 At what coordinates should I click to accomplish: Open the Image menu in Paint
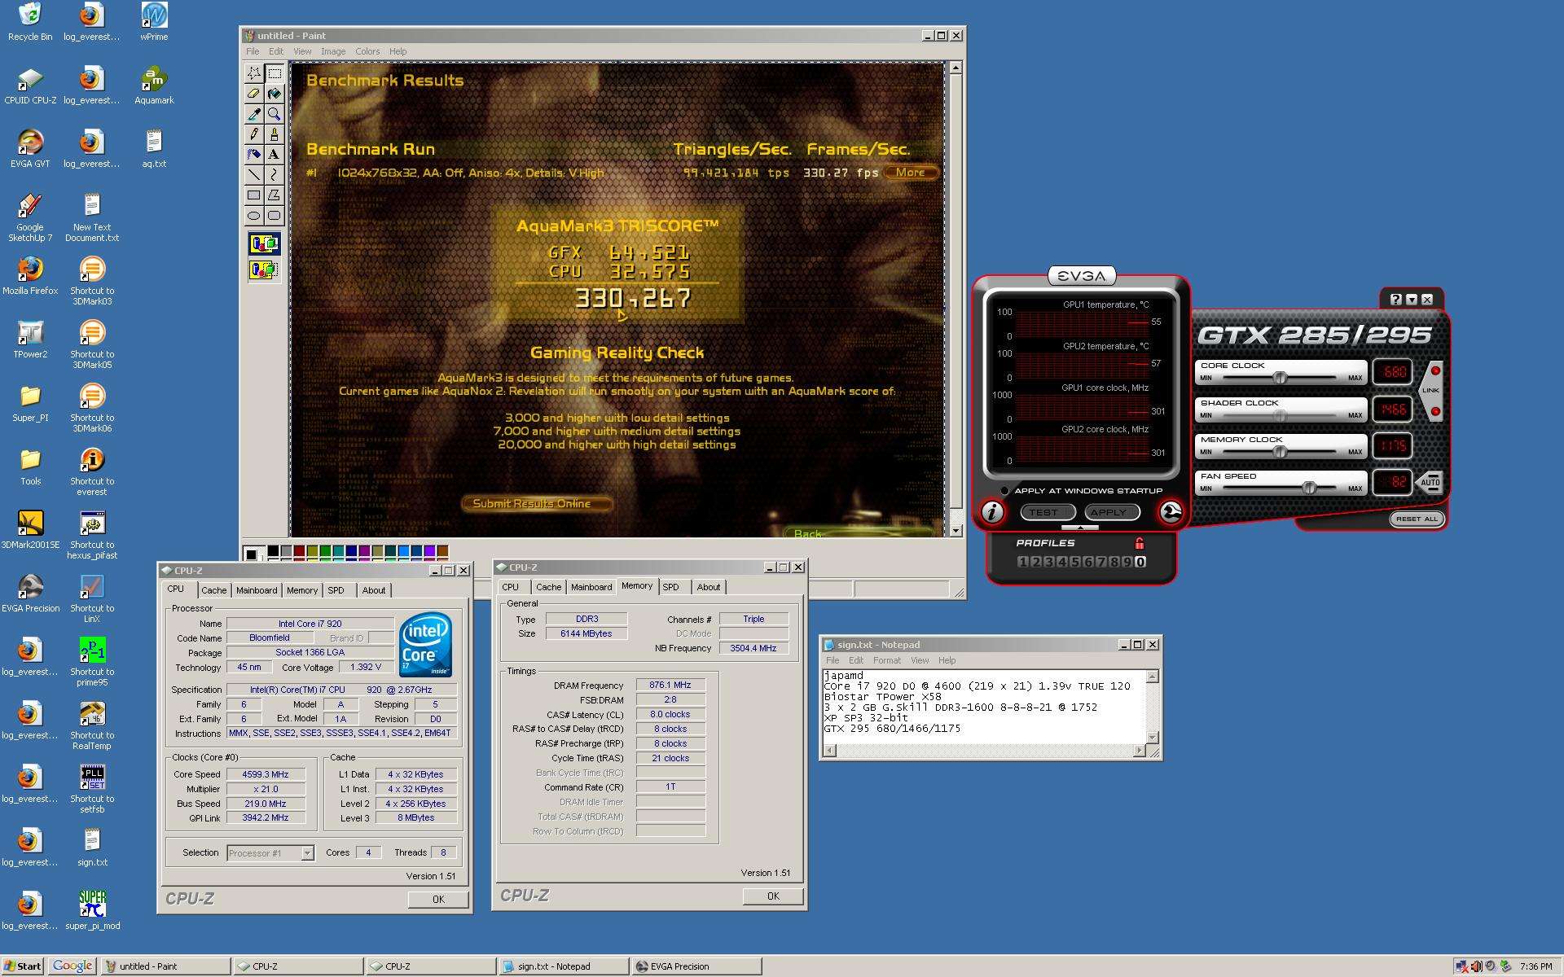(333, 51)
